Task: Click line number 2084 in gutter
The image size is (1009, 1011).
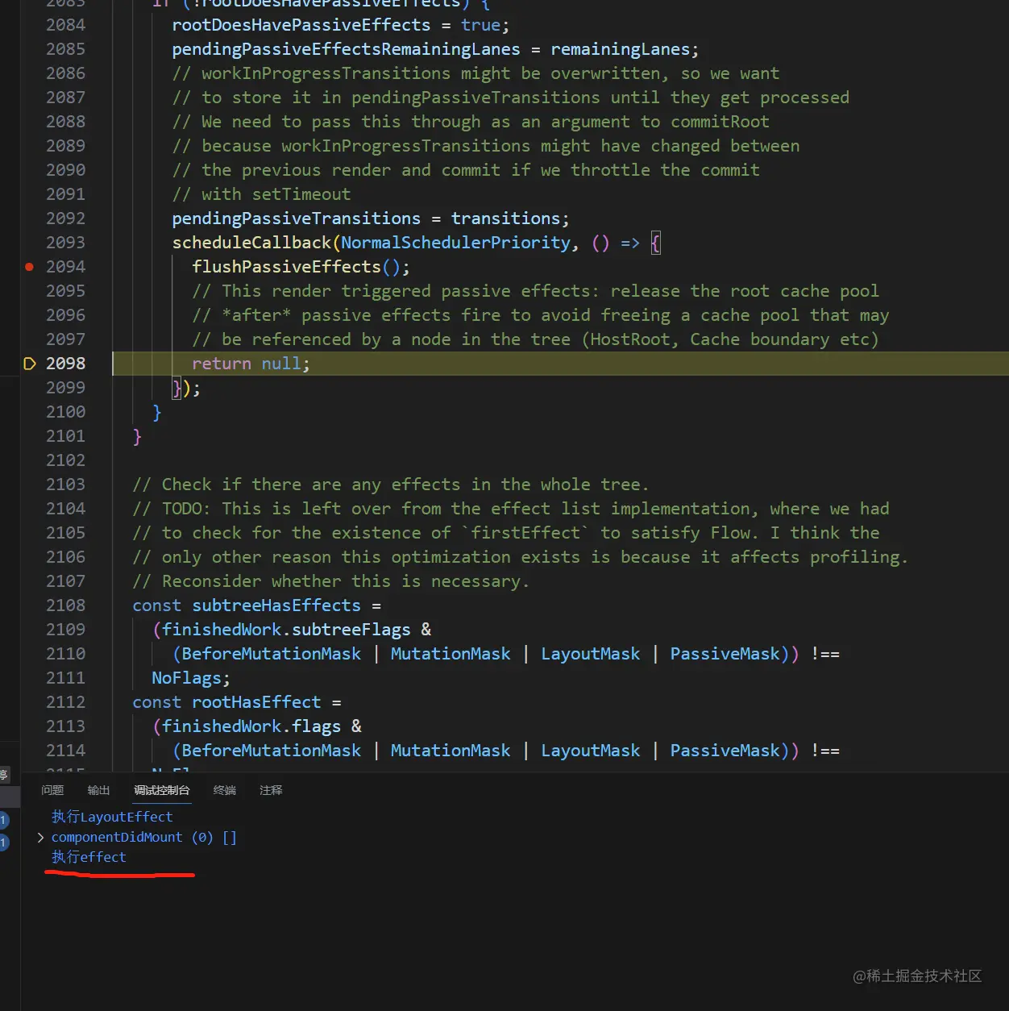Action: pos(65,25)
